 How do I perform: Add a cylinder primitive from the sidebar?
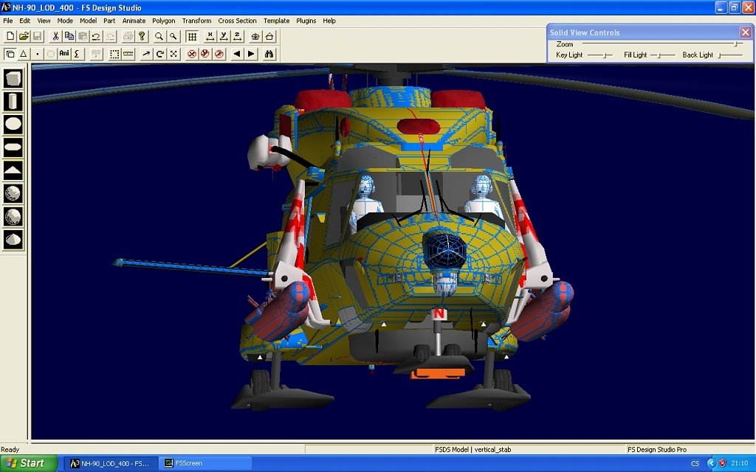13,101
